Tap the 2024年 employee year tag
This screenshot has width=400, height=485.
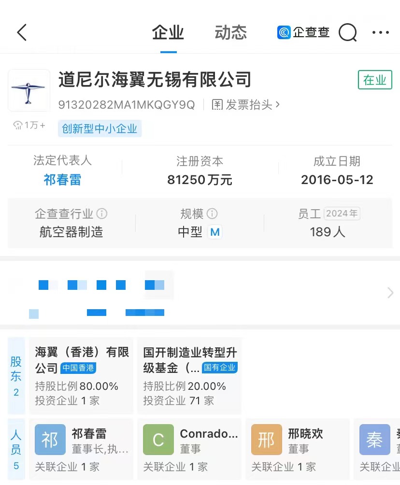pos(342,214)
